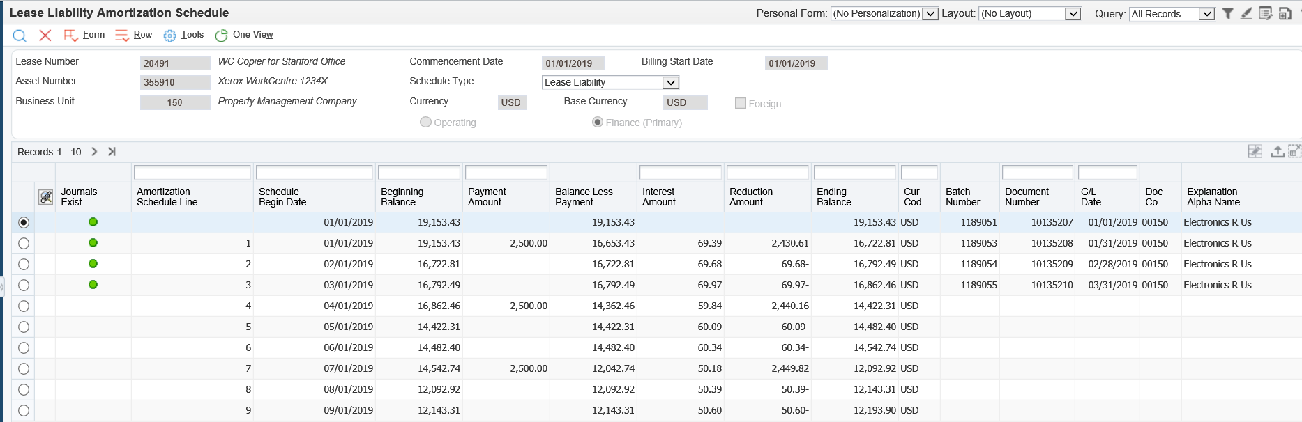Click green journal indicator in first row
Screen dimensions: 1302x422
tap(93, 222)
